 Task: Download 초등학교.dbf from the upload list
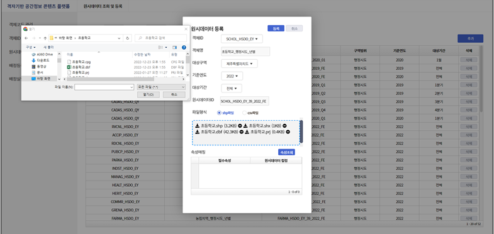click(197, 132)
